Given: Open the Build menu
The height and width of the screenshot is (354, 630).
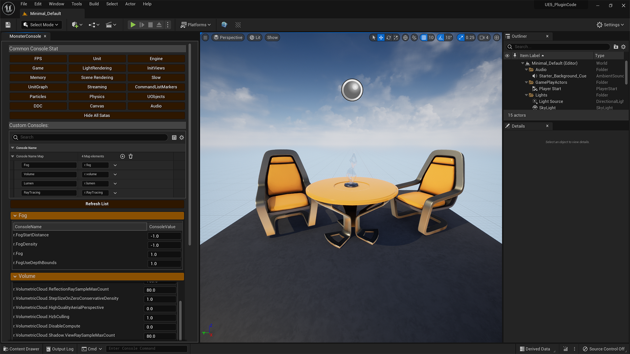Looking at the screenshot, I should (94, 4).
